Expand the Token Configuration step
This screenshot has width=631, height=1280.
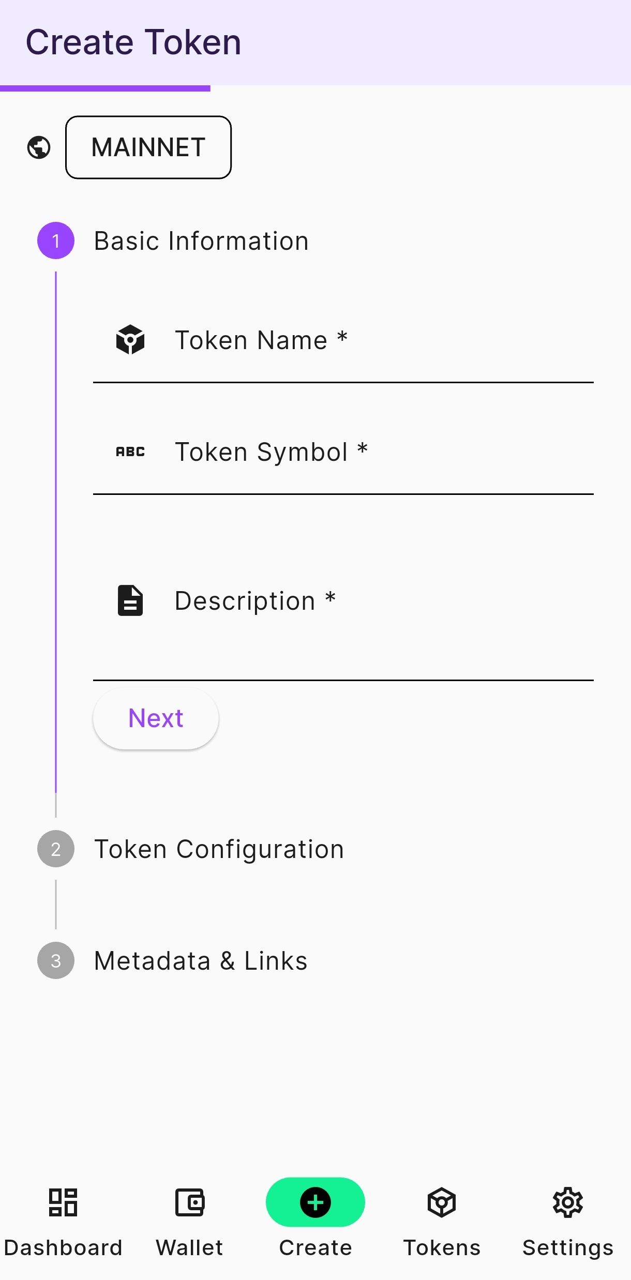point(219,849)
